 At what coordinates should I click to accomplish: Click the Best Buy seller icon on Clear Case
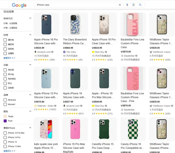tap(93, 52)
